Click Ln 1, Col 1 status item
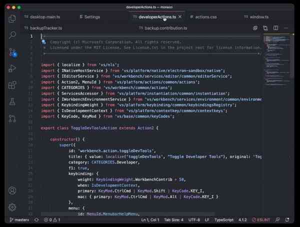This screenshot has height=227, width=300. pyautogui.click(x=150, y=220)
